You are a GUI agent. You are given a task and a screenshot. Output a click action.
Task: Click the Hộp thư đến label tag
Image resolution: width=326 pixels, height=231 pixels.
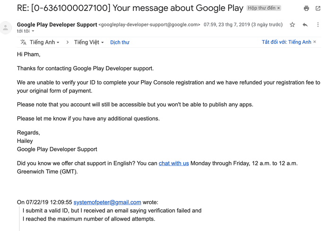click(x=261, y=8)
